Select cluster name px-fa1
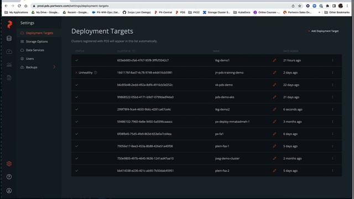The height and width of the screenshot is (199, 354). click(219, 134)
